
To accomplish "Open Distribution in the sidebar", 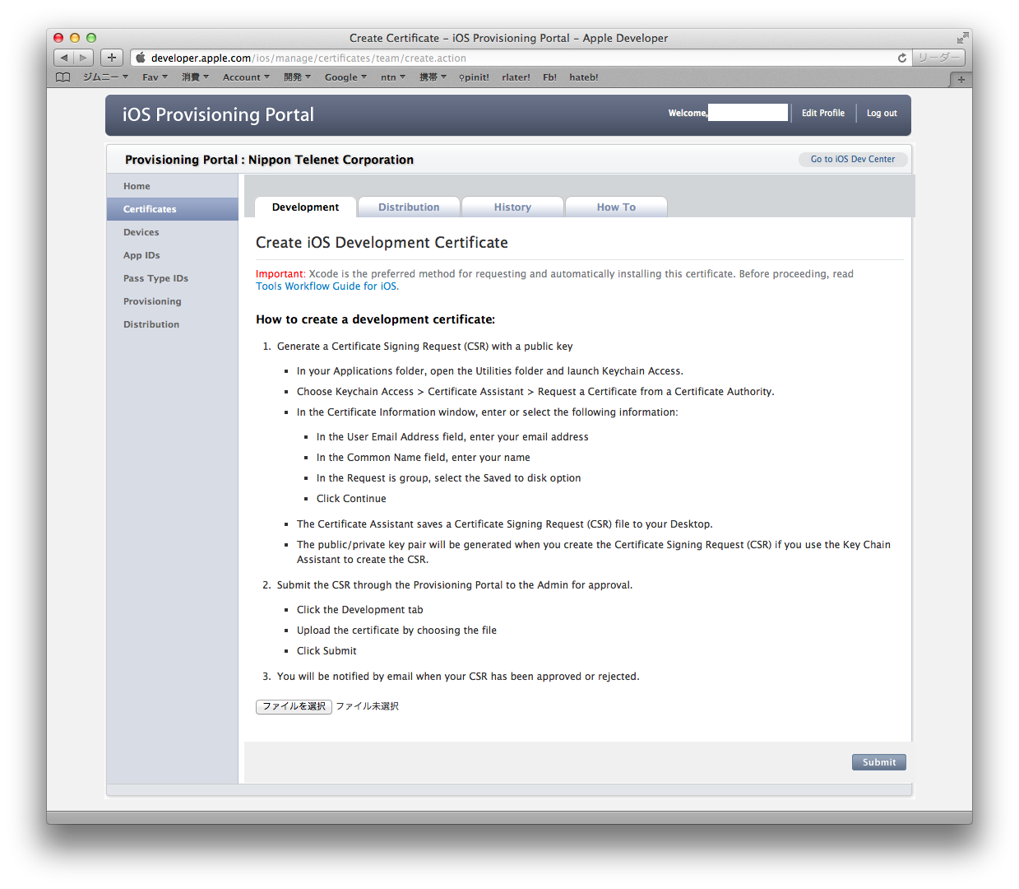I will point(173,324).
